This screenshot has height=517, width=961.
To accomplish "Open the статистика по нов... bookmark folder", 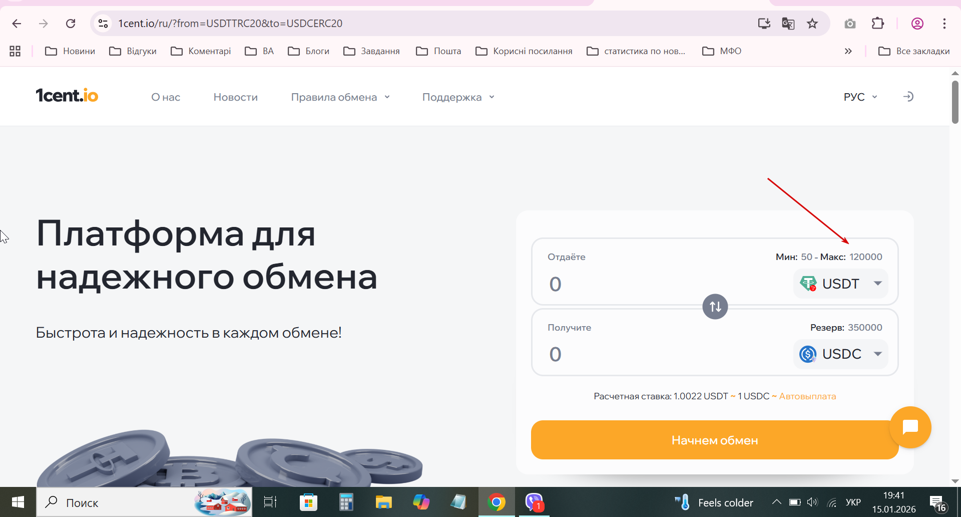I will (x=636, y=51).
